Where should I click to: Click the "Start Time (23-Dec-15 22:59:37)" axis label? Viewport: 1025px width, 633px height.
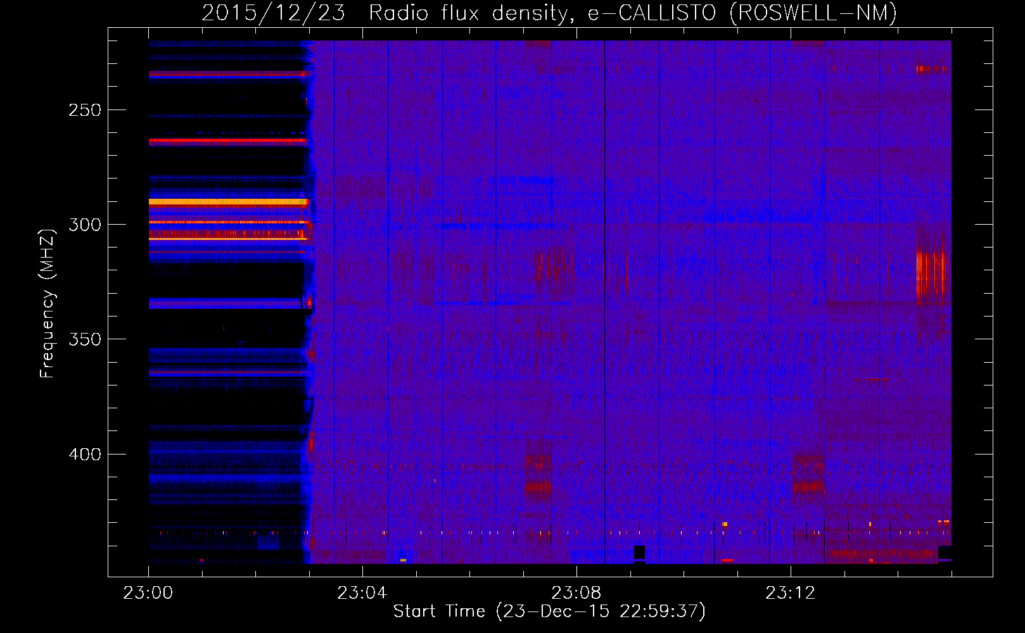[549, 611]
